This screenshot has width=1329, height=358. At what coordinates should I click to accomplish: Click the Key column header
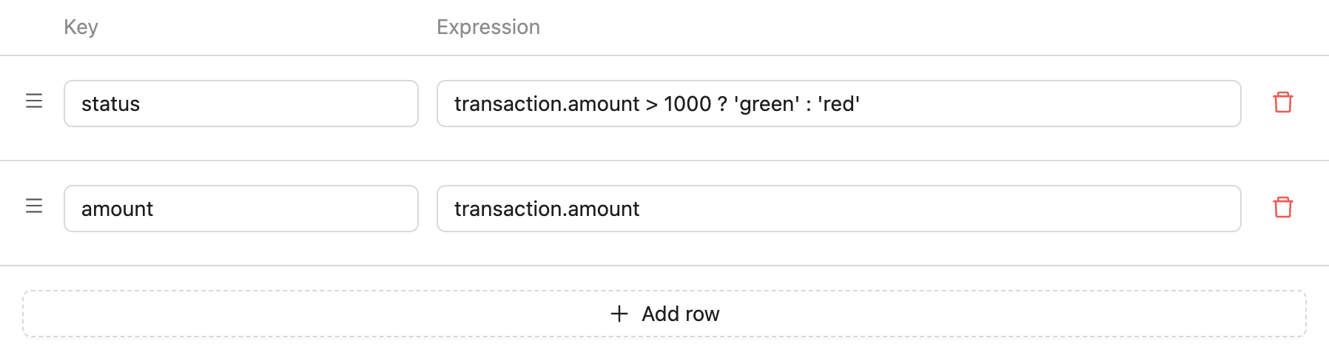point(81,27)
